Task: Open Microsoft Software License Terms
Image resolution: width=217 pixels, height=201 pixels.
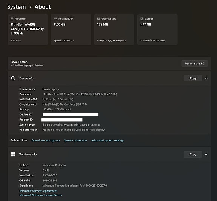Action: [x=40, y=195]
